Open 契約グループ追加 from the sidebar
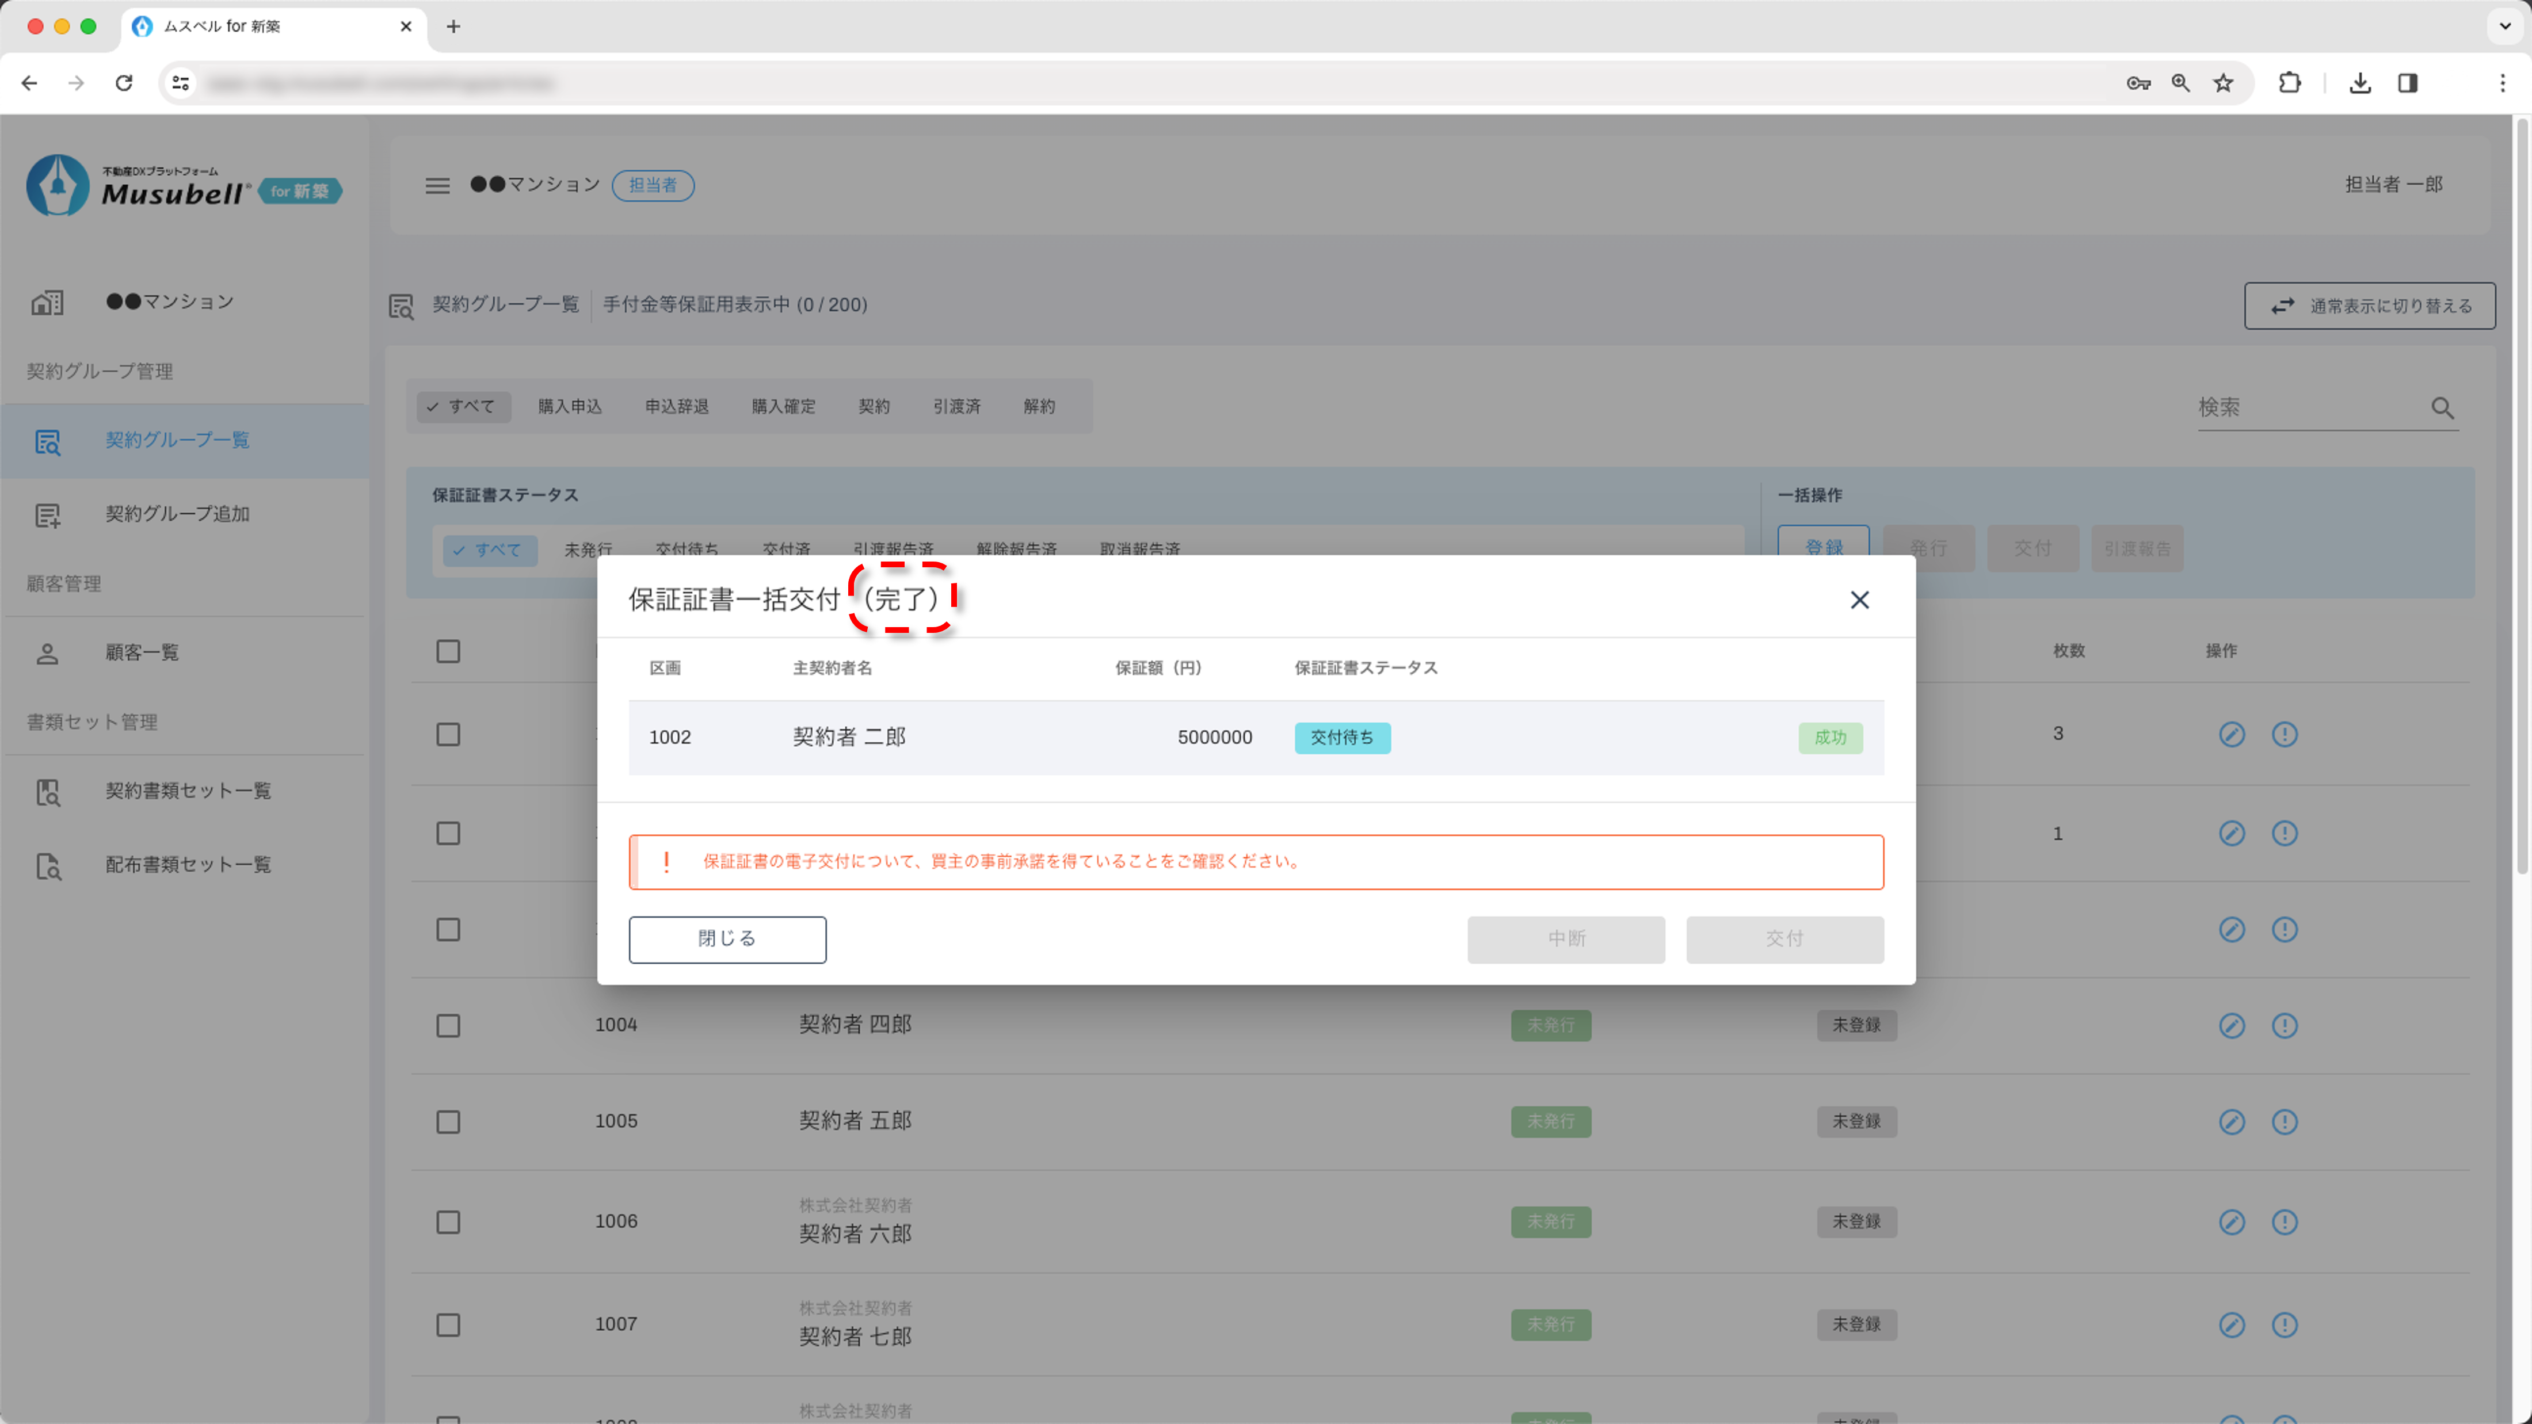 point(177,514)
